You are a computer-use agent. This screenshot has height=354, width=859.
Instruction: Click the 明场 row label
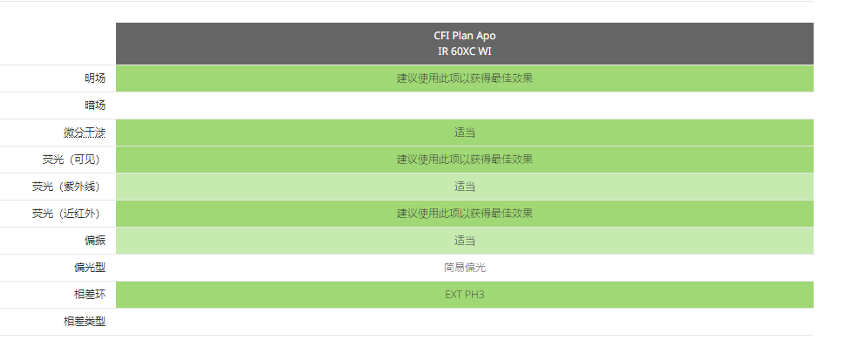(x=95, y=78)
